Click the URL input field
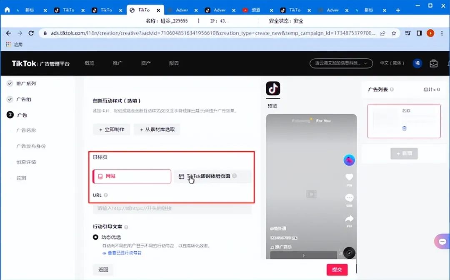Image resolution: width=450 pixels, height=280 pixels. pos(172,208)
